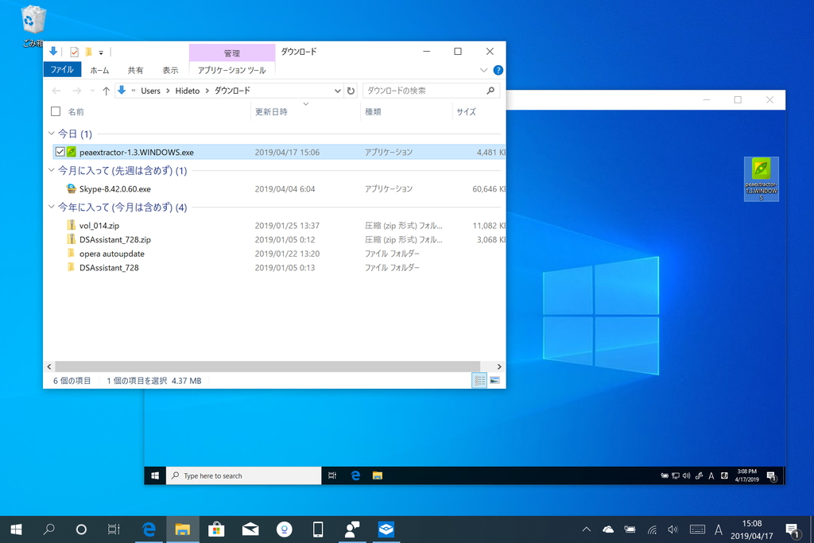Image resolution: width=814 pixels, height=543 pixels.
Task: Open the ごみ箱 (Recycle Bin) on the desktop
Action: 32,20
